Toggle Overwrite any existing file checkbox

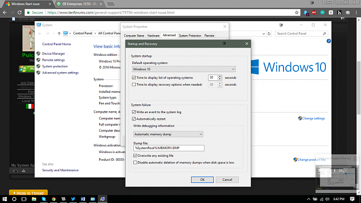point(134,155)
